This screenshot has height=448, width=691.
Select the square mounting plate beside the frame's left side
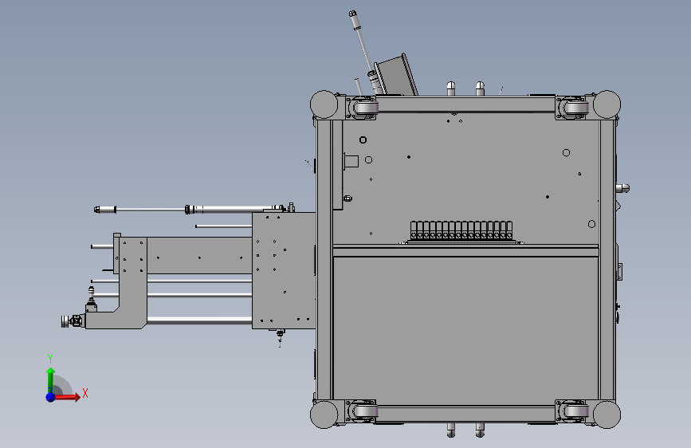[x=284, y=271]
